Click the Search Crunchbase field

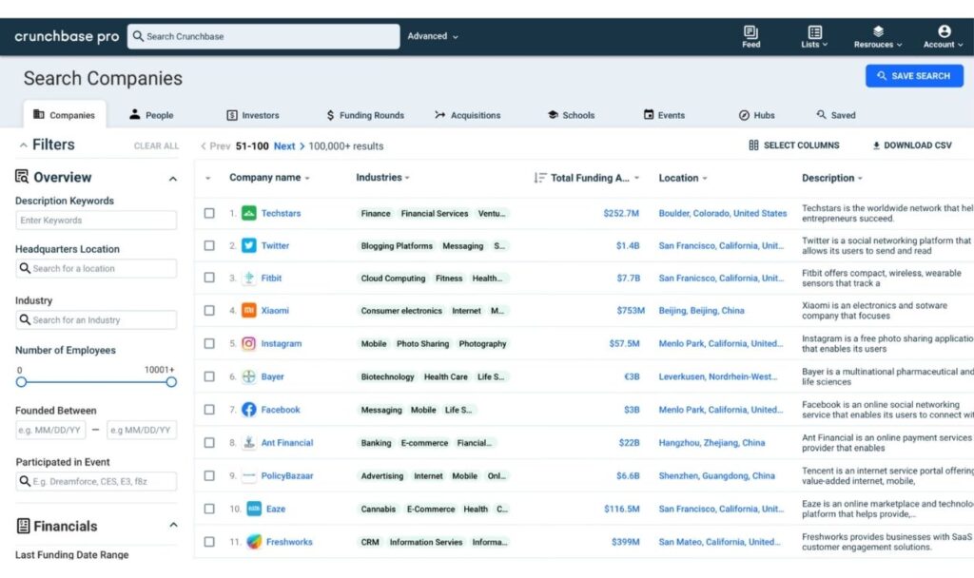tap(263, 36)
